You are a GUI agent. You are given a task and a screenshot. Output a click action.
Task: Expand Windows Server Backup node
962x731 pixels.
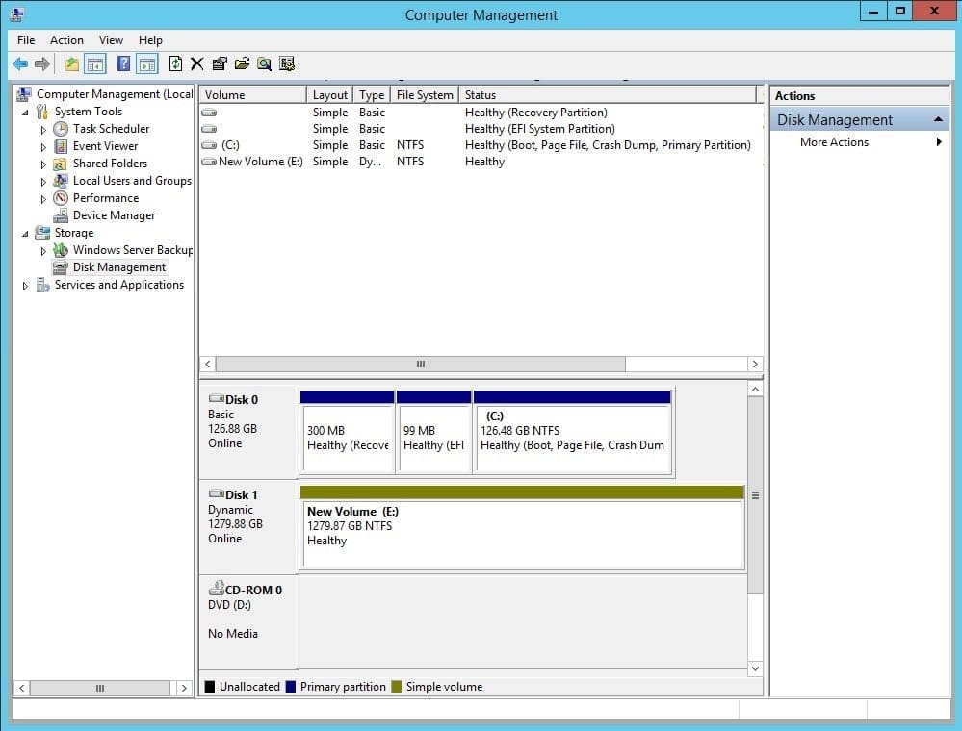pyautogui.click(x=43, y=251)
